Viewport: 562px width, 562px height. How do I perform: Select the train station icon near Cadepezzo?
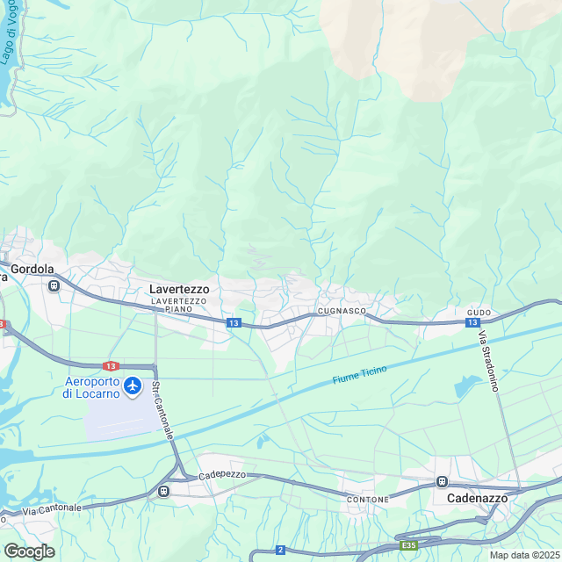pyautogui.click(x=164, y=491)
